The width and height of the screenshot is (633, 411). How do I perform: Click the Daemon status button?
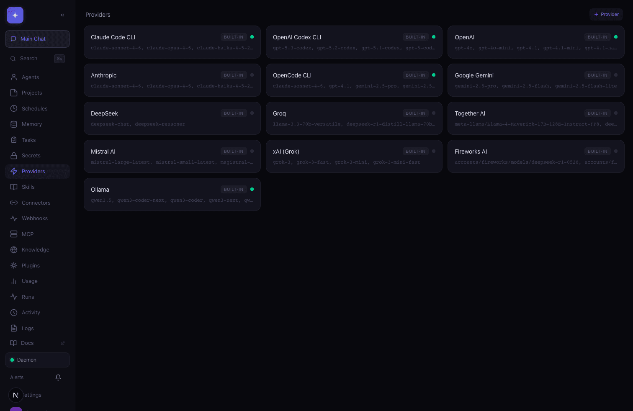pos(37,360)
